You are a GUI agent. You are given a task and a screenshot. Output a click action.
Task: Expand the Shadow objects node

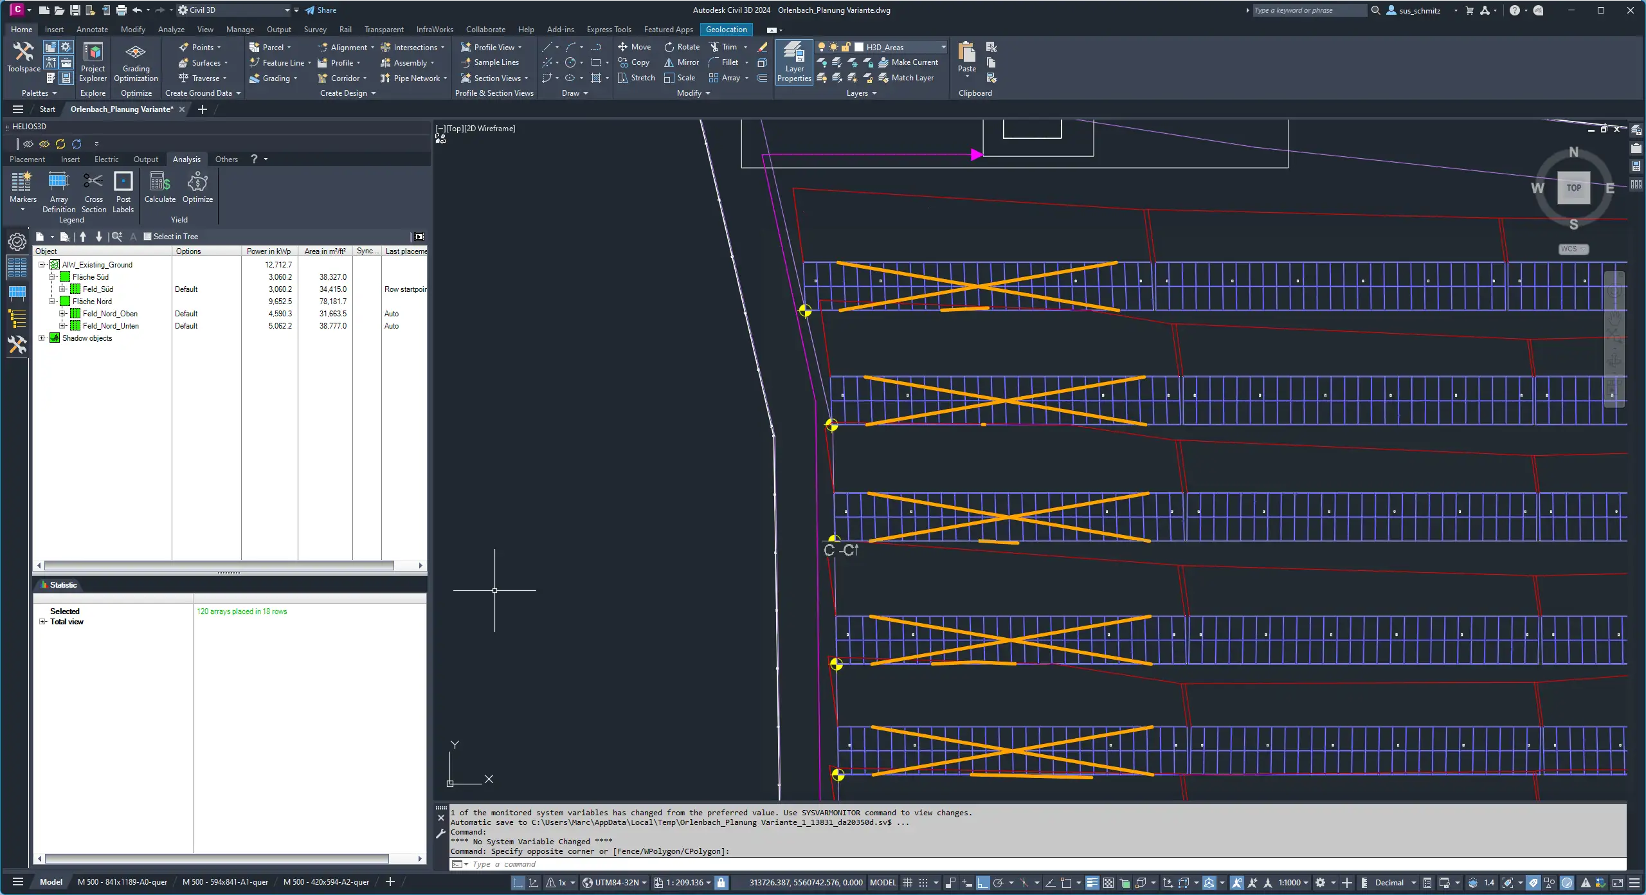point(42,338)
